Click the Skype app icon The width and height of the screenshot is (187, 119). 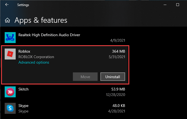coord(10,108)
